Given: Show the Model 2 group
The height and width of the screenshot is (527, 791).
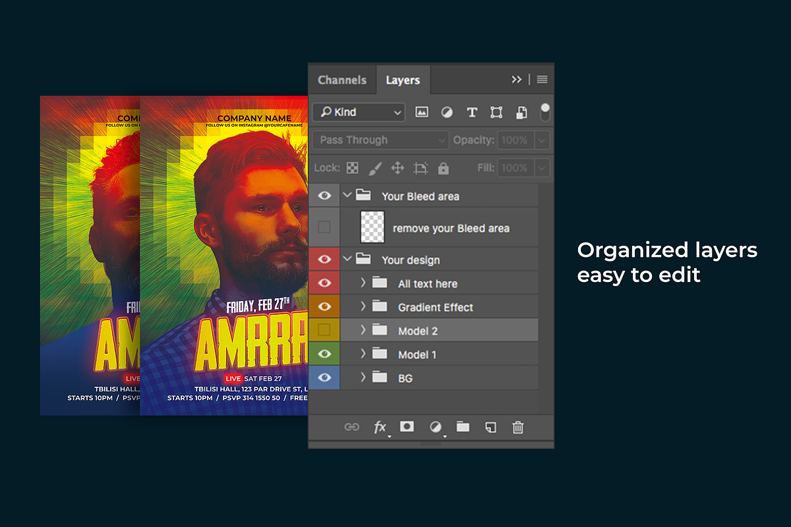Looking at the screenshot, I should click(324, 330).
